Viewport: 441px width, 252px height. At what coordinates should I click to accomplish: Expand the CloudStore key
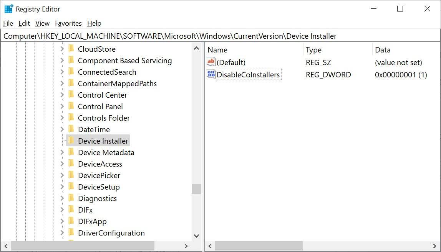point(62,49)
